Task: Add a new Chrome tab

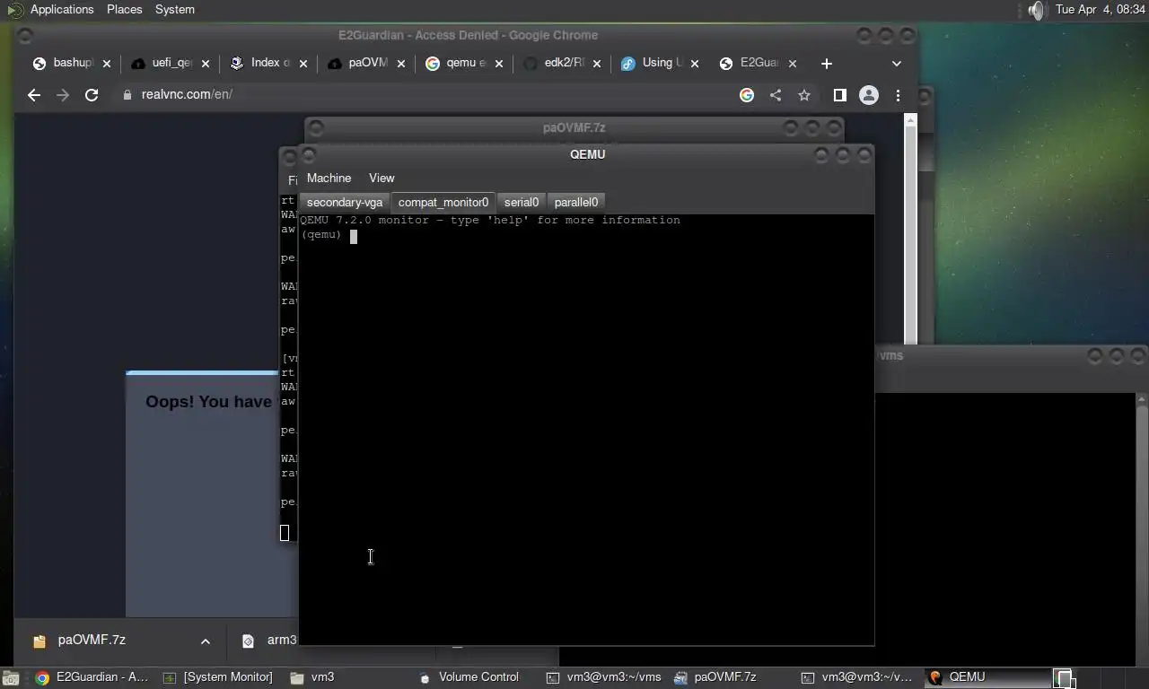Action: click(827, 64)
